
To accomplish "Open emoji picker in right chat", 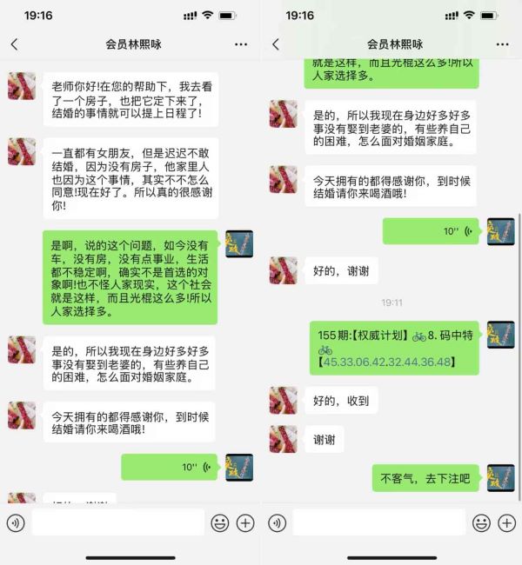I will 481,522.
